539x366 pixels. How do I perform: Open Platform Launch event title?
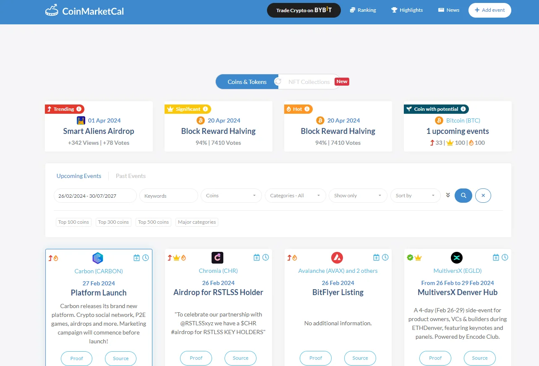pos(99,293)
